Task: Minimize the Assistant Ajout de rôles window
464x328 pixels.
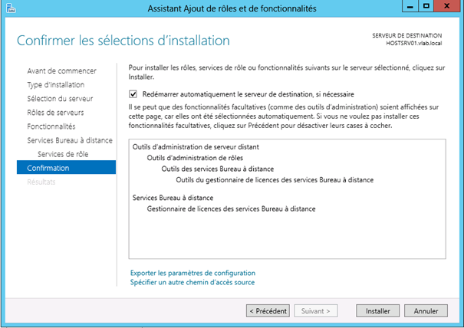Action: pyautogui.click(x=409, y=8)
